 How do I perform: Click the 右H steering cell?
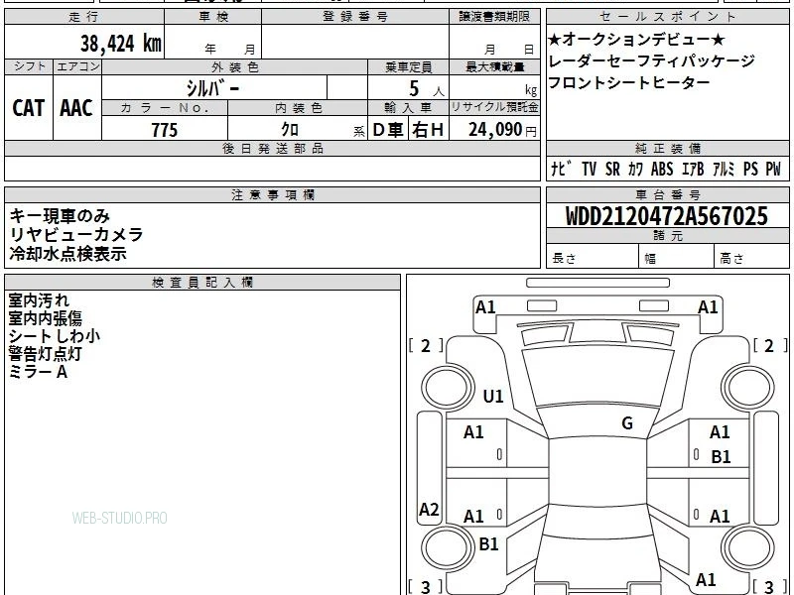click(x=428, y=130)
